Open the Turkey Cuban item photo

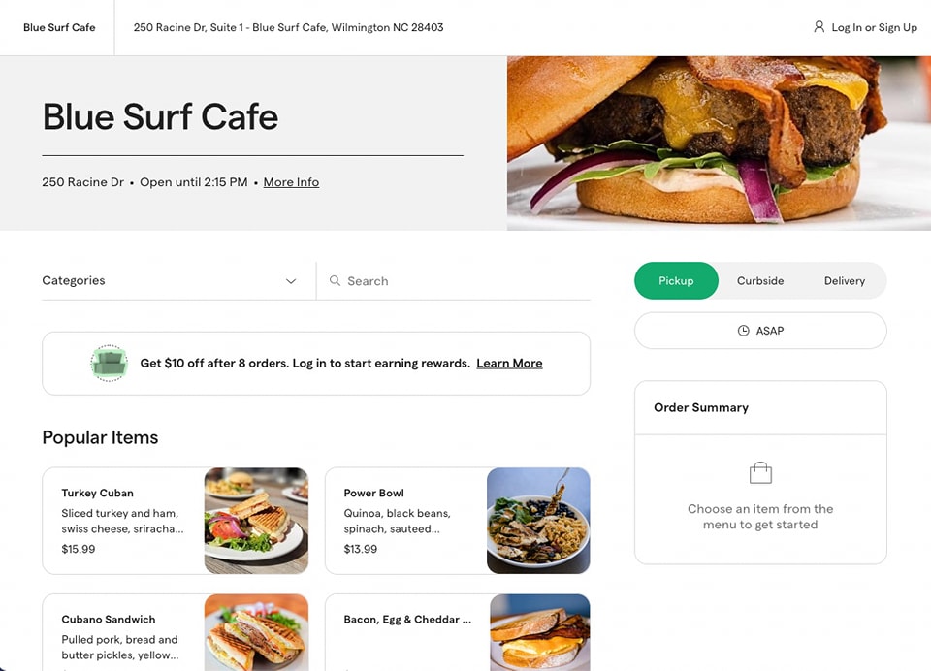(256, 521)
